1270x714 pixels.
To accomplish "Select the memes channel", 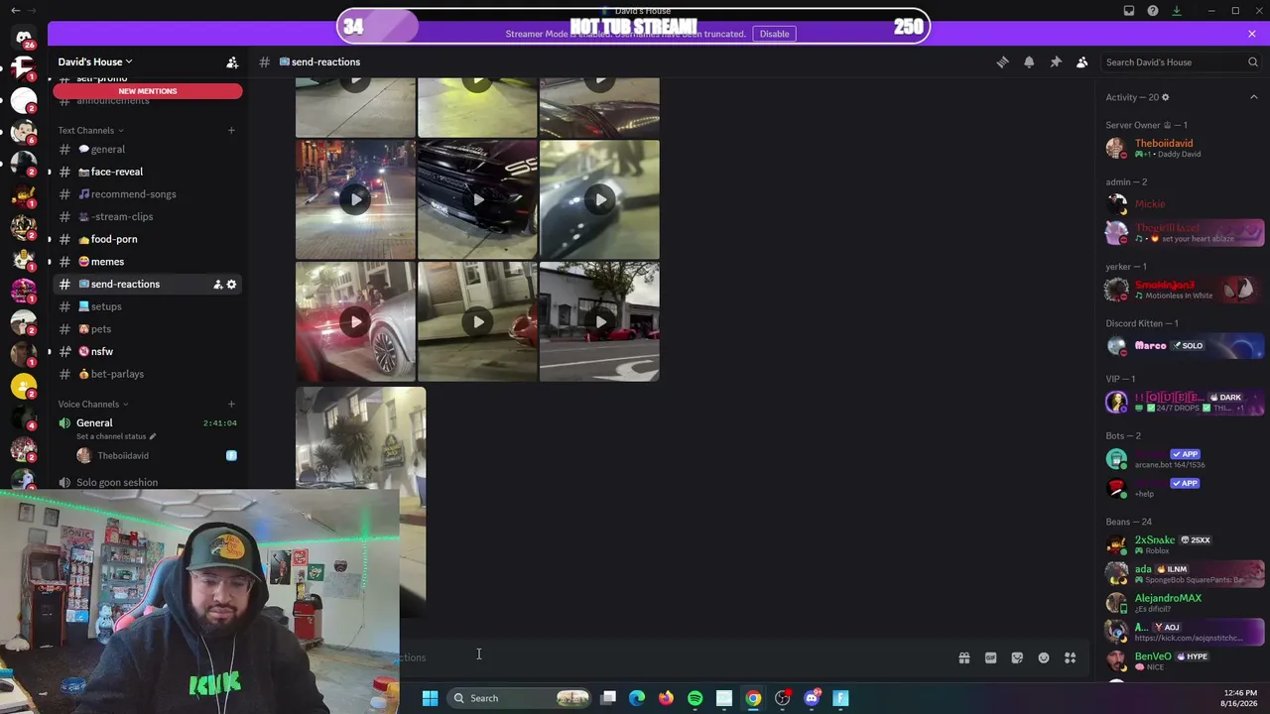I will point(148,262).
